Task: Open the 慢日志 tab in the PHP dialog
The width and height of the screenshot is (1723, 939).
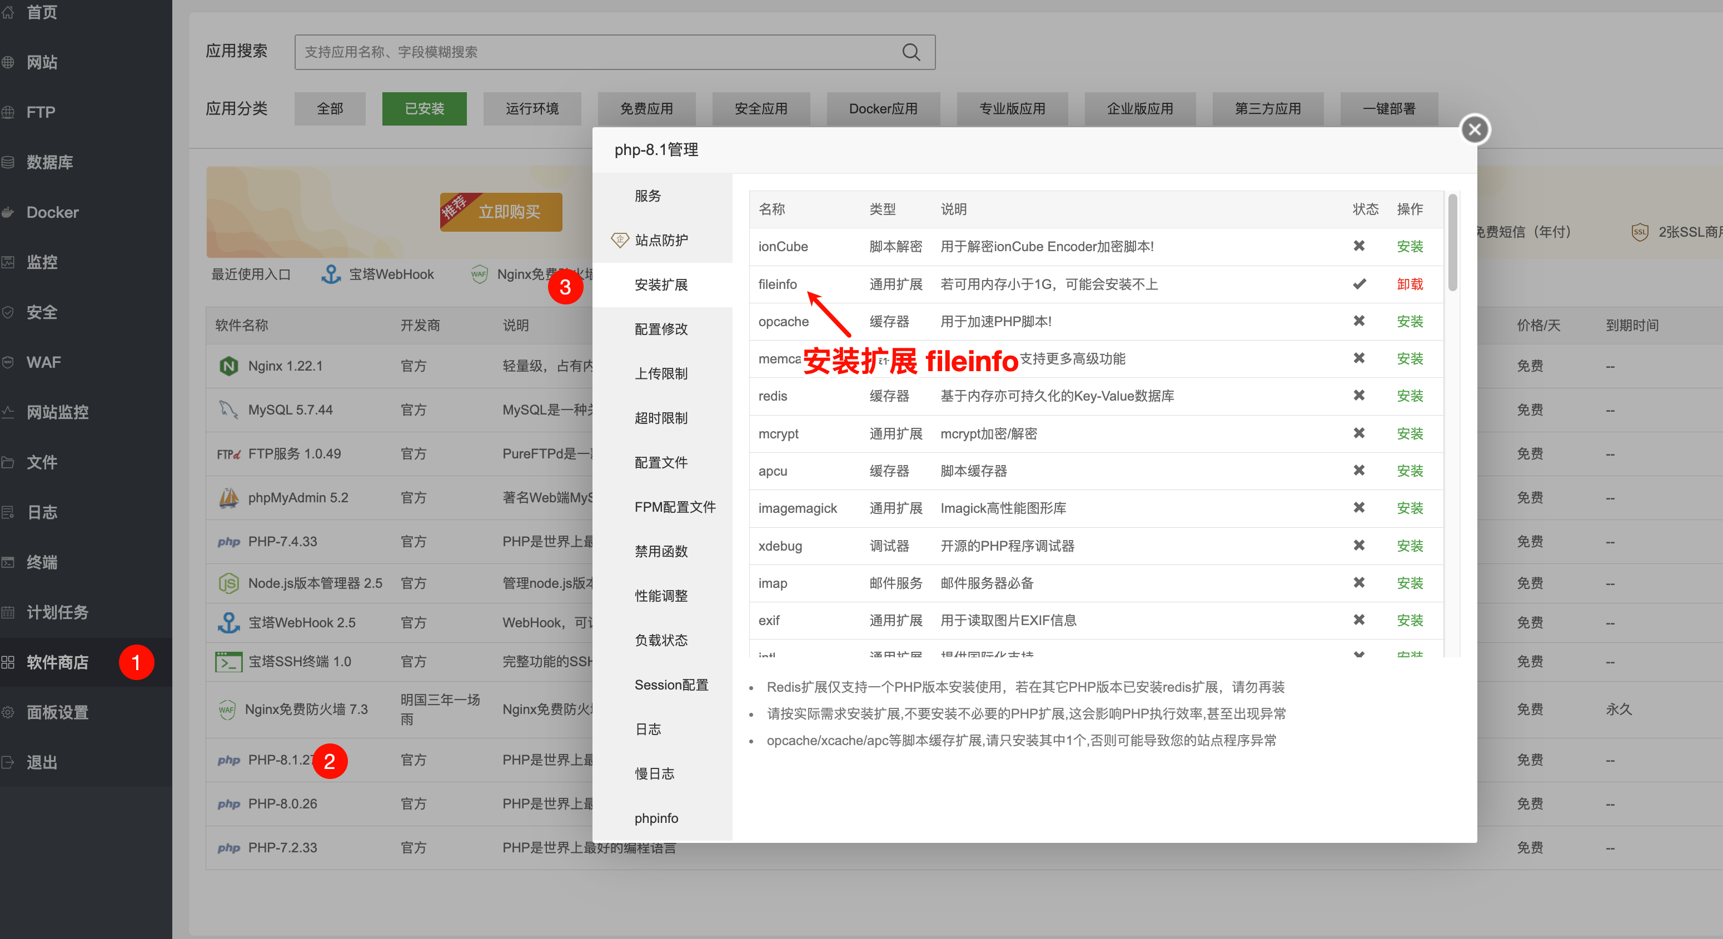Action: [x=654, y=773]
